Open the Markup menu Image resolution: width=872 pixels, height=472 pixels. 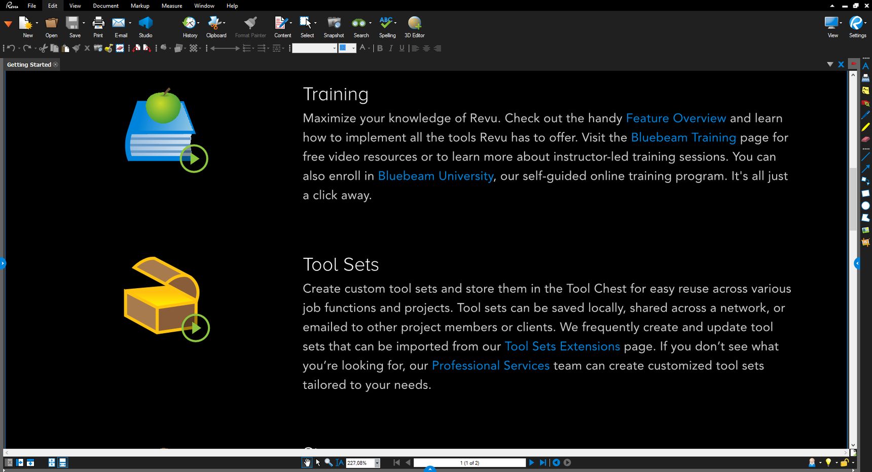tap(140, 6)
